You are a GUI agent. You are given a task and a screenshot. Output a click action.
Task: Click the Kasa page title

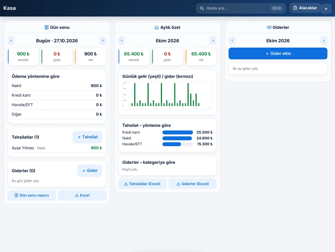[9, 8]
